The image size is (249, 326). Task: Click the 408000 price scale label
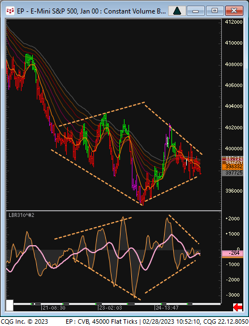click(234, 64)
